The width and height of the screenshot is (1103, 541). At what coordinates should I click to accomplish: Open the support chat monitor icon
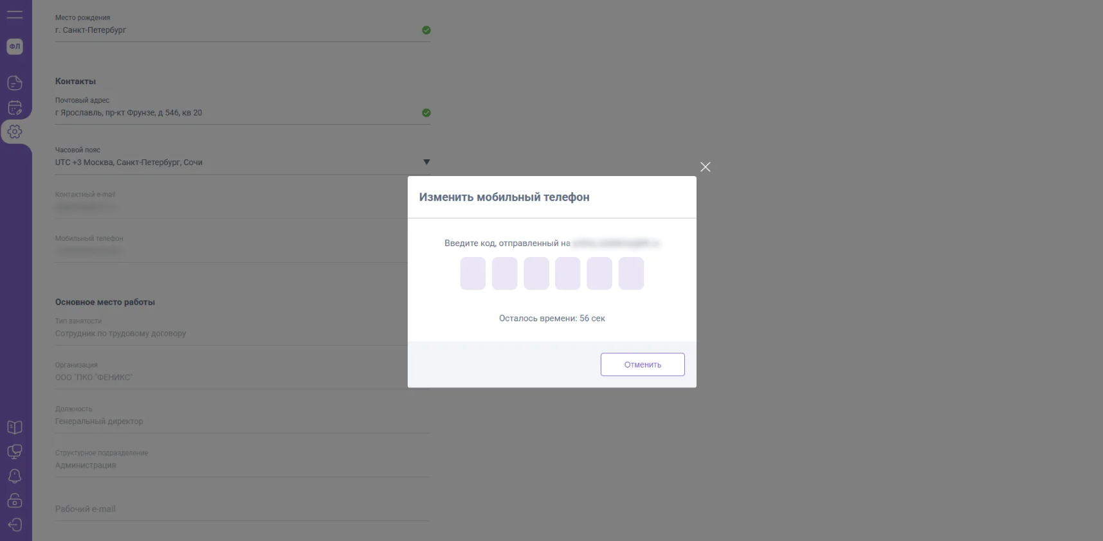[15, 452]
